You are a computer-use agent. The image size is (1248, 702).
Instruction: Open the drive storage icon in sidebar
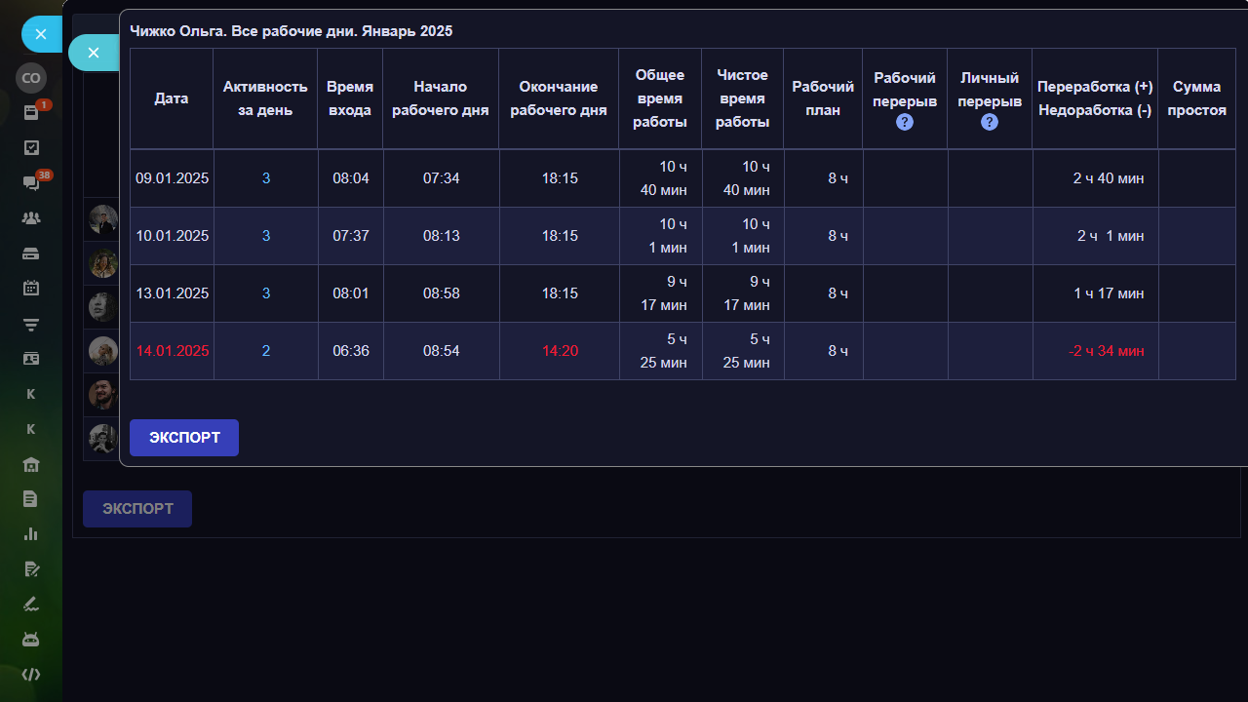pos(31,253)
